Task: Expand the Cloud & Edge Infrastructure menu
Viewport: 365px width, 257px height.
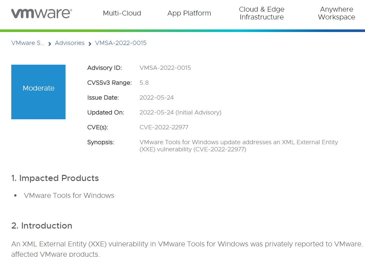Action: 262,13
